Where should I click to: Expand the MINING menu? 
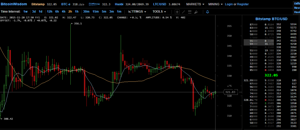pos(215,4)
